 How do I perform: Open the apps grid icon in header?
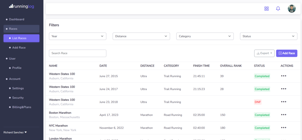(267, 9)
